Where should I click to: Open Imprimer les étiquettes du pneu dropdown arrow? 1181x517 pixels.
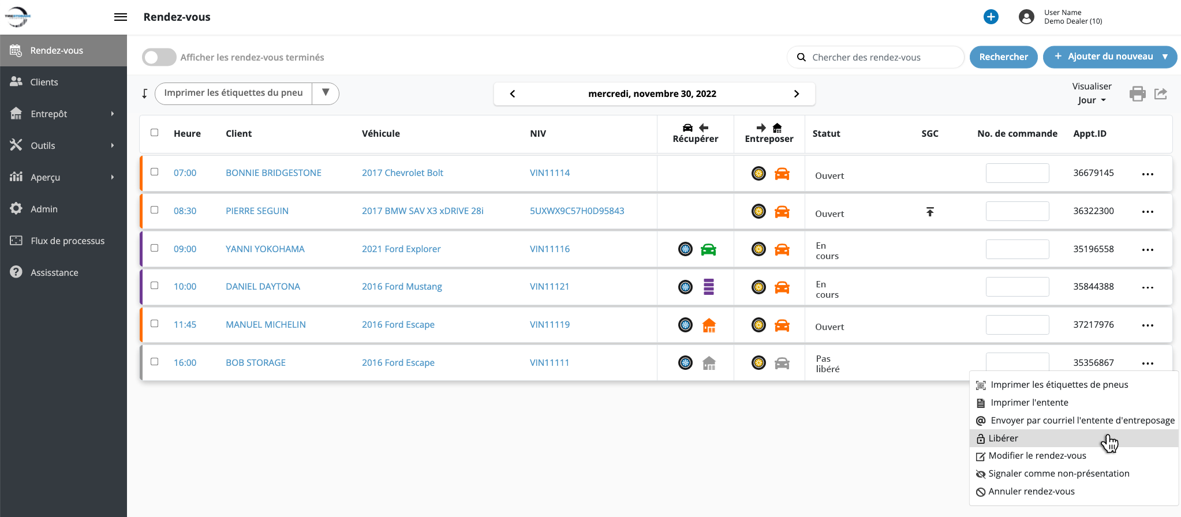pos(326,93)
